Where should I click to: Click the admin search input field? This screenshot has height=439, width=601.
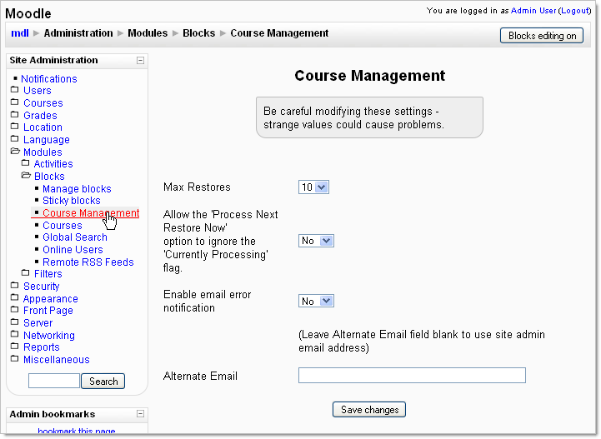point(54,381)
